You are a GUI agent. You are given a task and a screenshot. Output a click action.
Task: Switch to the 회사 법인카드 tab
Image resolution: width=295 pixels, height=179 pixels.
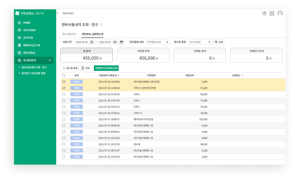pos(69,34)
